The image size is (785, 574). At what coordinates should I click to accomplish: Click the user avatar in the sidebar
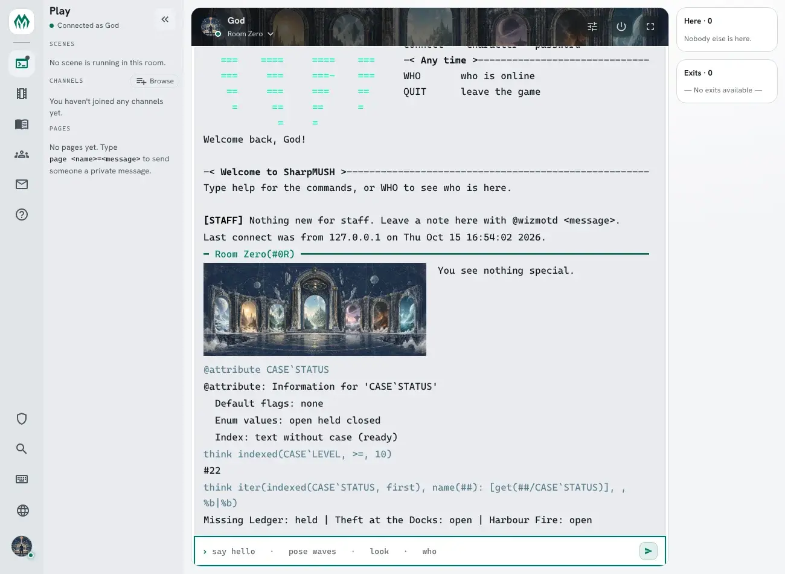(x=22, y=546)
